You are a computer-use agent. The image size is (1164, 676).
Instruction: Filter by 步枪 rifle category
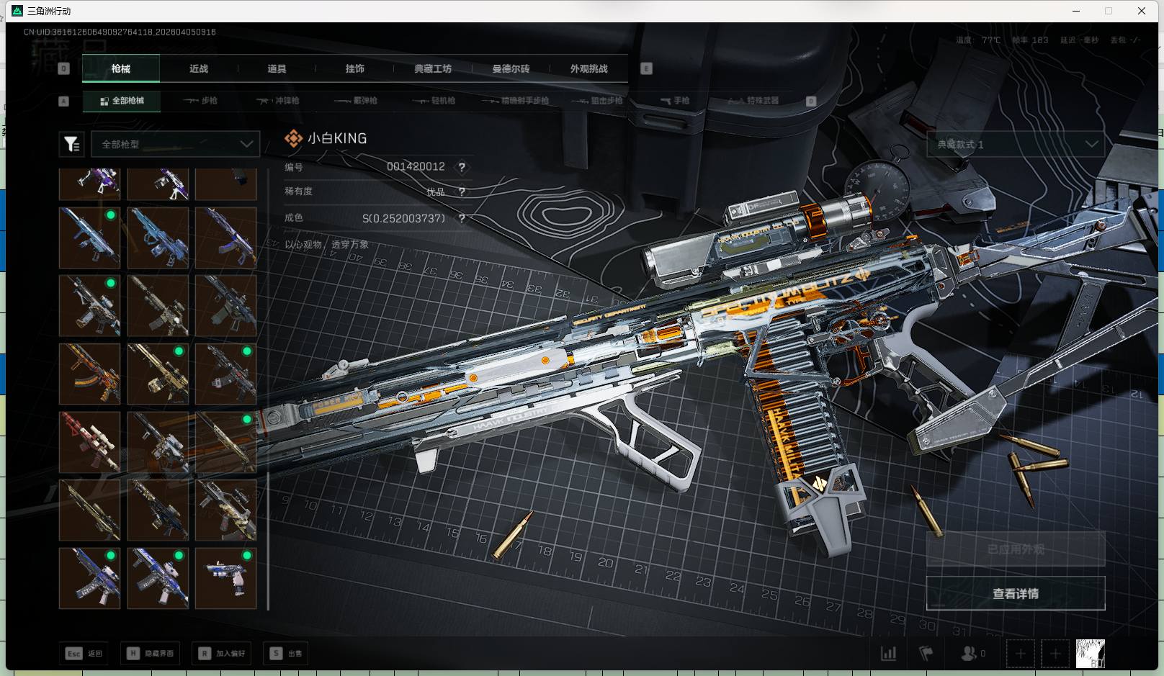[x=200, y=101]
